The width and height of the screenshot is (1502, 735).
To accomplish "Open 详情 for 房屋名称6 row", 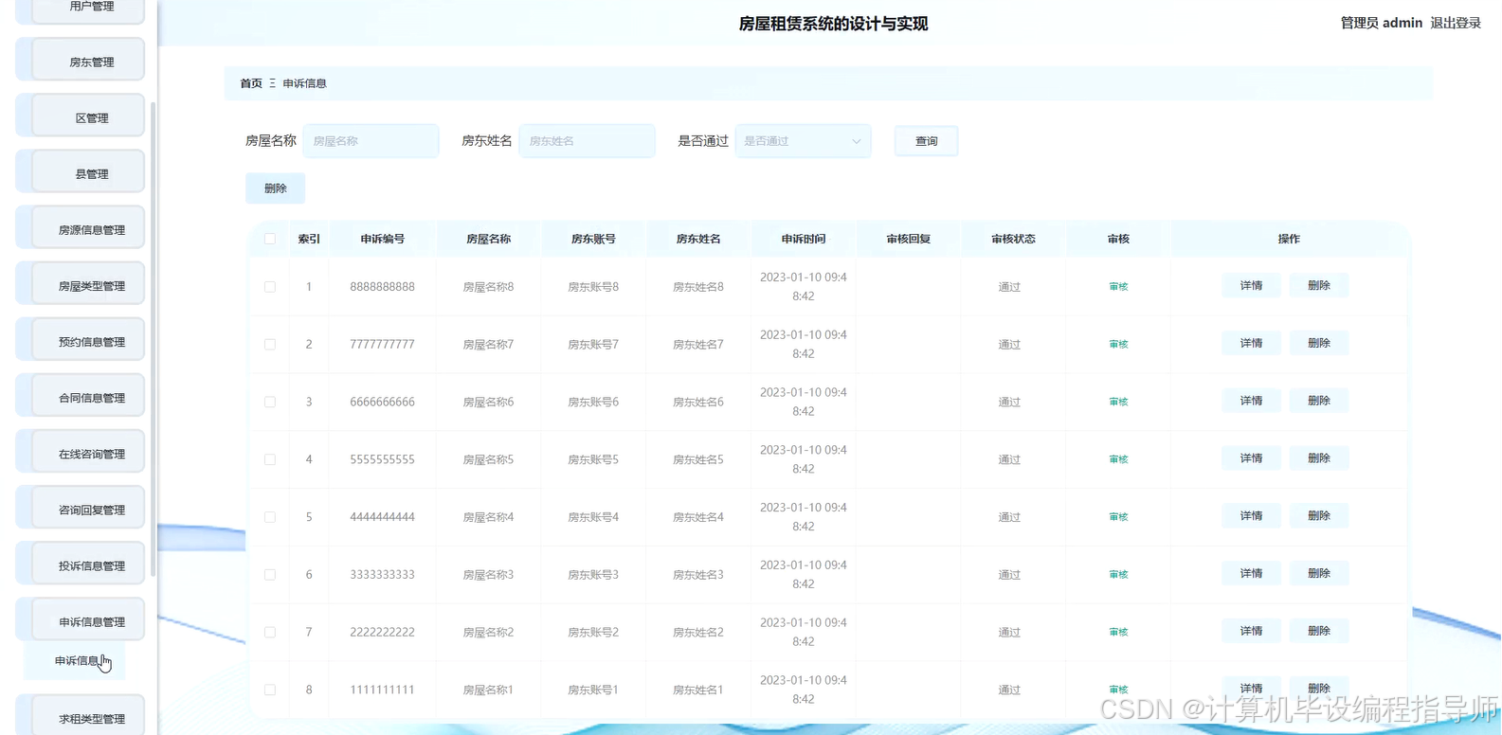I will click(1251, 401).
